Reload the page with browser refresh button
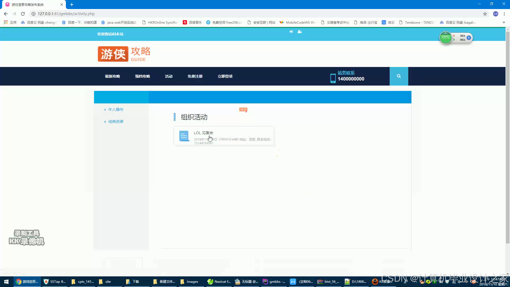The image size is (510, 287). [23, 14]
